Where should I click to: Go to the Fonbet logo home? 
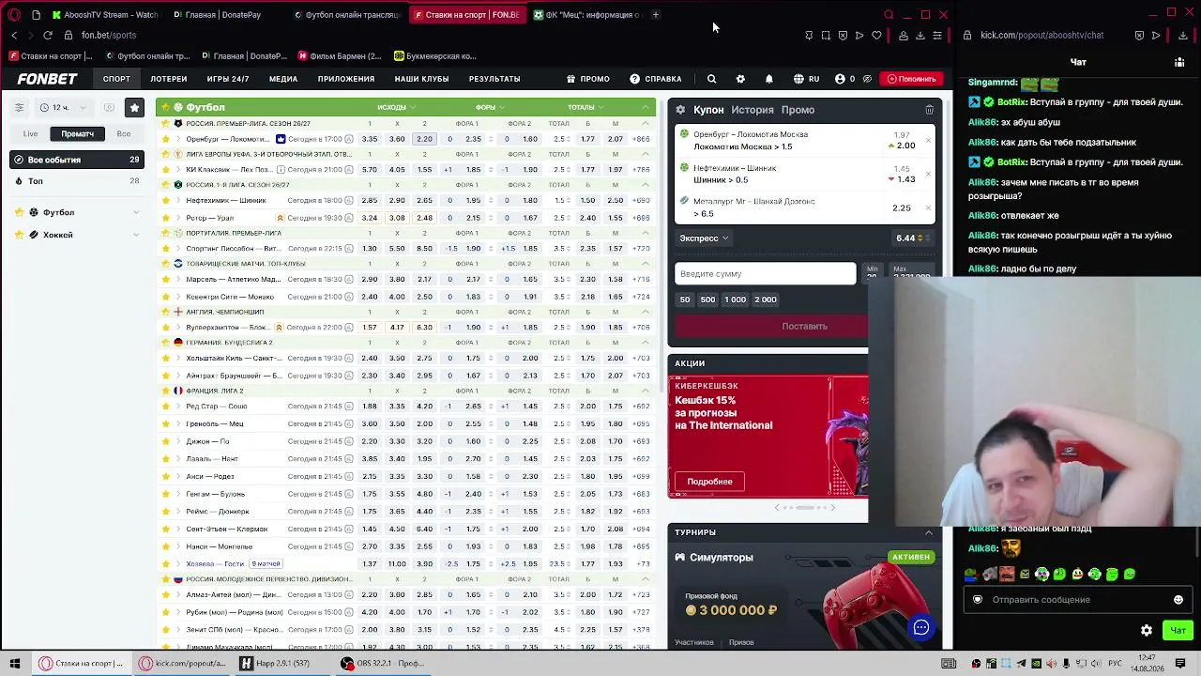point(47,79)
